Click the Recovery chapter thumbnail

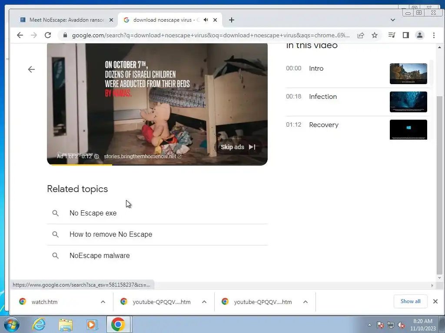408,130
